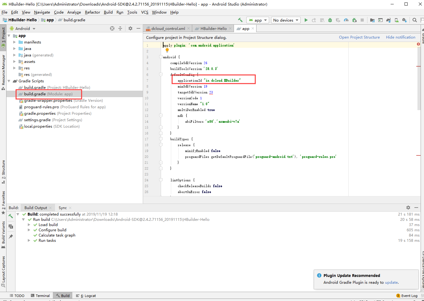Click rebuild hammer in Build panel
This screenshot has height=301, width=424.
pyautogui.click(x=11, y=216)
